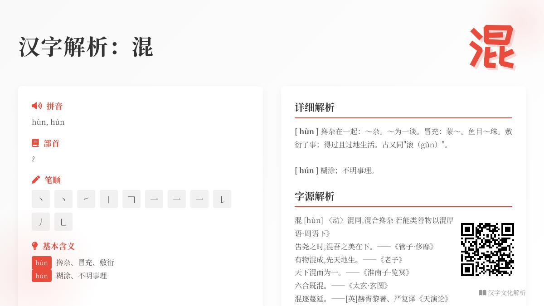Click the lightbulb icon beside 基本含义
The width and height of the screenshot is (544, 306).
35,246
